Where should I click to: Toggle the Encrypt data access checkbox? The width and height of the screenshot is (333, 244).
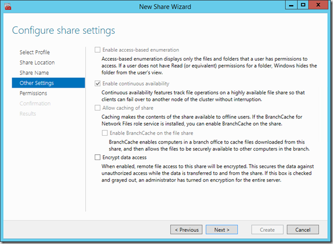97,157
